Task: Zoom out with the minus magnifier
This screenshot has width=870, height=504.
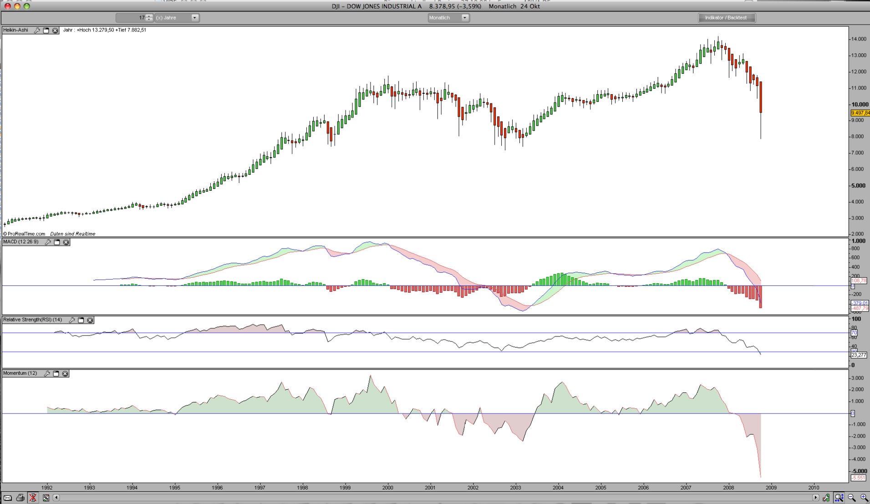Action: tap(852, 498)
